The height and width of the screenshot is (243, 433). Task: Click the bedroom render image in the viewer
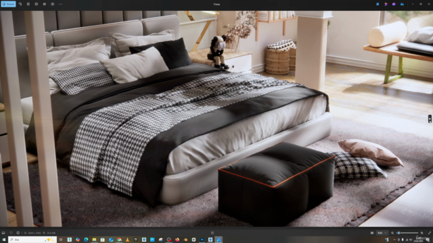(x=216, y=119)
